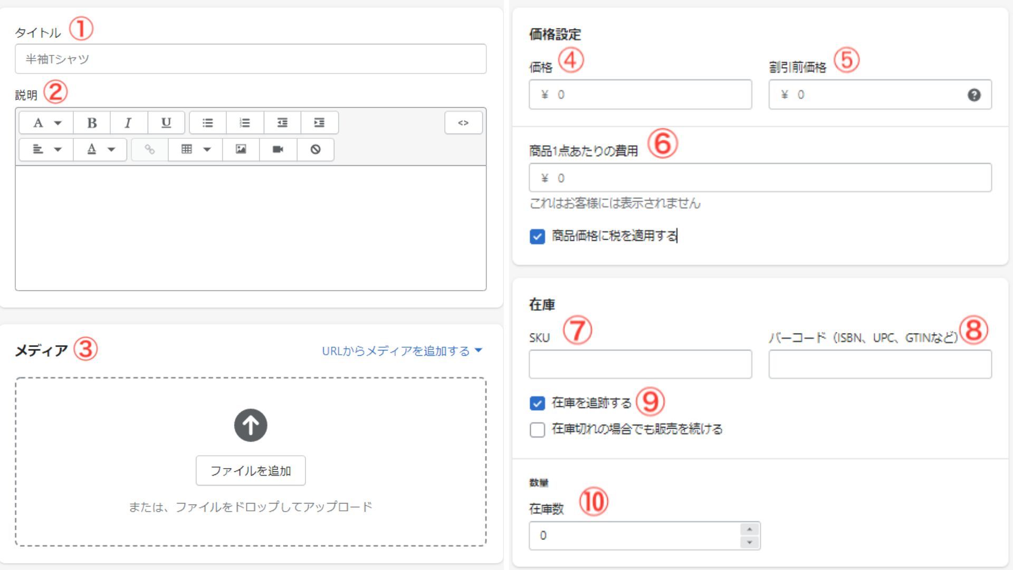
Task: Click inside the 説明 text area
Action: [x=251, y=228]
